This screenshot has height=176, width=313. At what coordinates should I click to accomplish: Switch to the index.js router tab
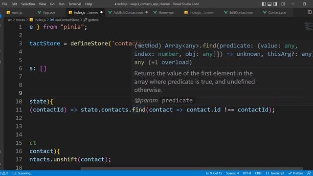click(x=201, y=12)
